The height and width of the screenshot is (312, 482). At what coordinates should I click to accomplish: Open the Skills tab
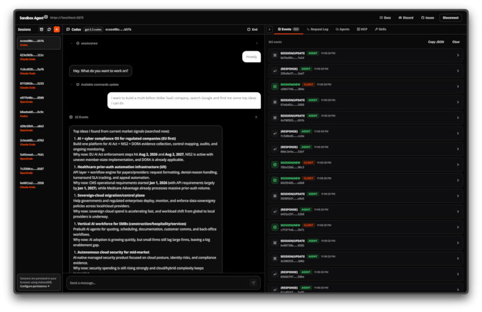pos(381,29)
